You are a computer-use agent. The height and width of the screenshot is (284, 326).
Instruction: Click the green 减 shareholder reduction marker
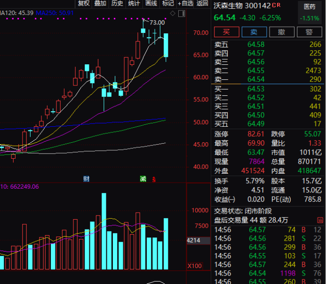coord(143,179)
